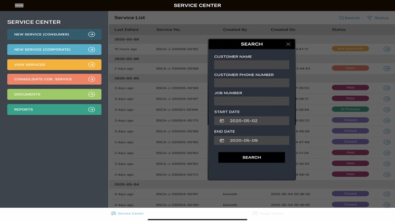The width and height of the screenshot is (395, 222).
Task: Open row arrow for BSCA-J-200504-00172
Action: pos(387,175)
